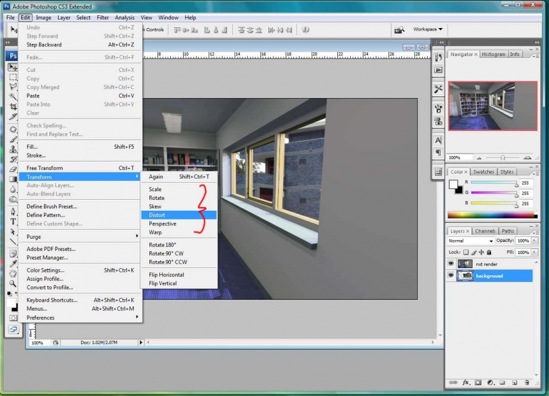This screenshot has height=396, width=549.
Task: Click Free Transform in the Edit menu
Action: pos(45,168)
